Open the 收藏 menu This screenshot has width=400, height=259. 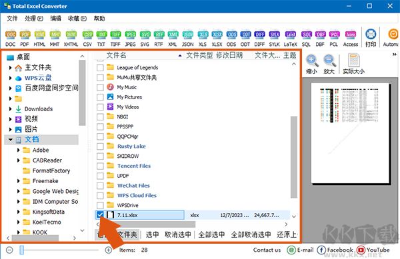(x=77, y=19)
